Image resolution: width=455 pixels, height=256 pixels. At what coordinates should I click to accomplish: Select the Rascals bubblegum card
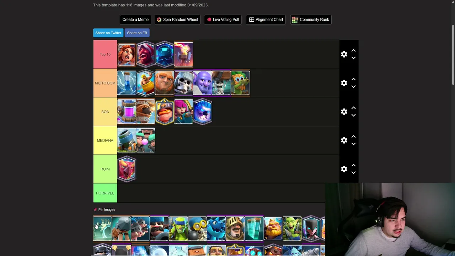point(146,140)
